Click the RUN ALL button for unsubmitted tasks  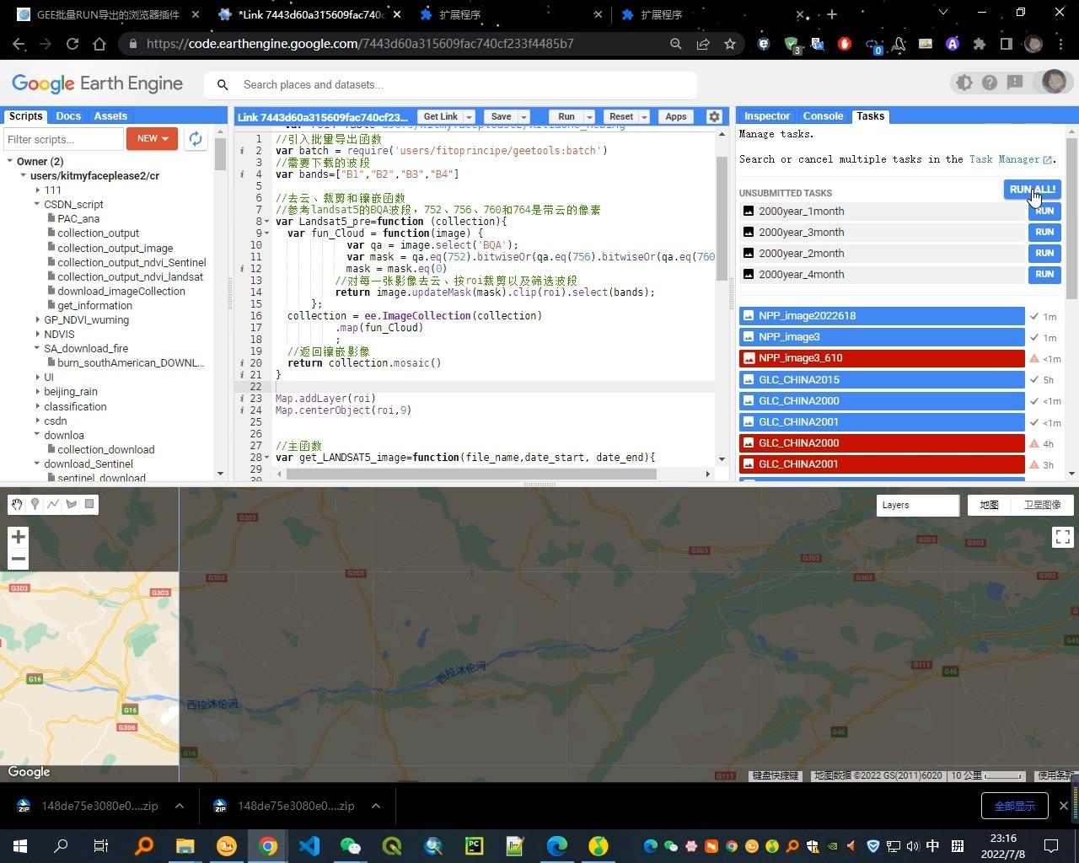point(1032,190)
